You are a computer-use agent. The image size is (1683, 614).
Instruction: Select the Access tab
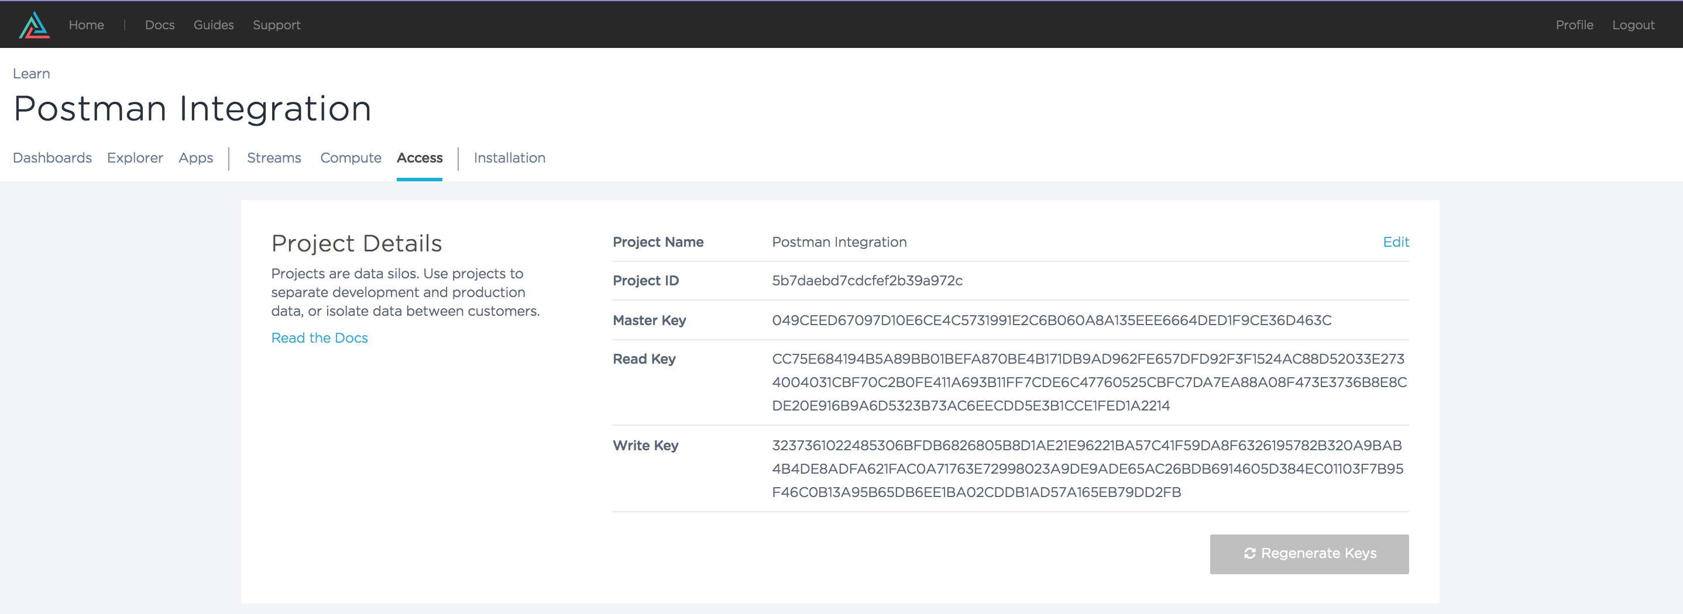coord(420,157)
